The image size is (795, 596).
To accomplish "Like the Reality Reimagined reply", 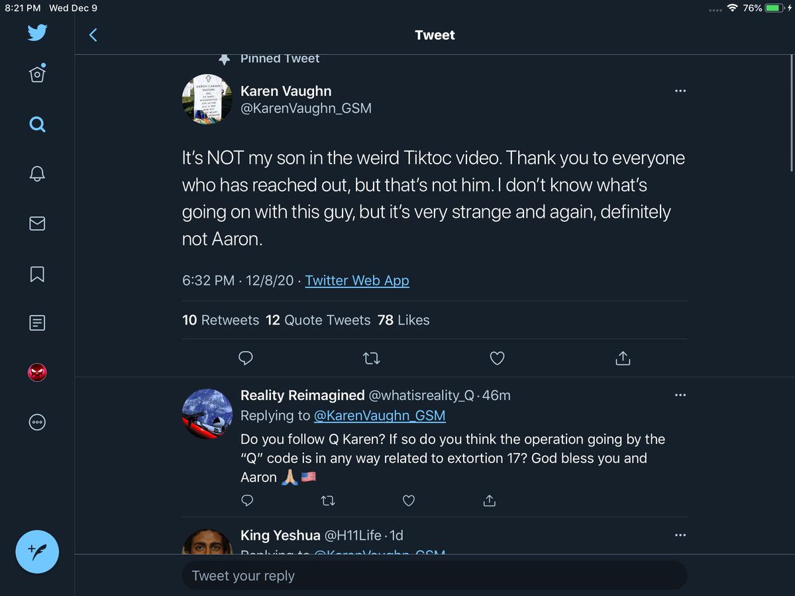I will coord(409,501).
